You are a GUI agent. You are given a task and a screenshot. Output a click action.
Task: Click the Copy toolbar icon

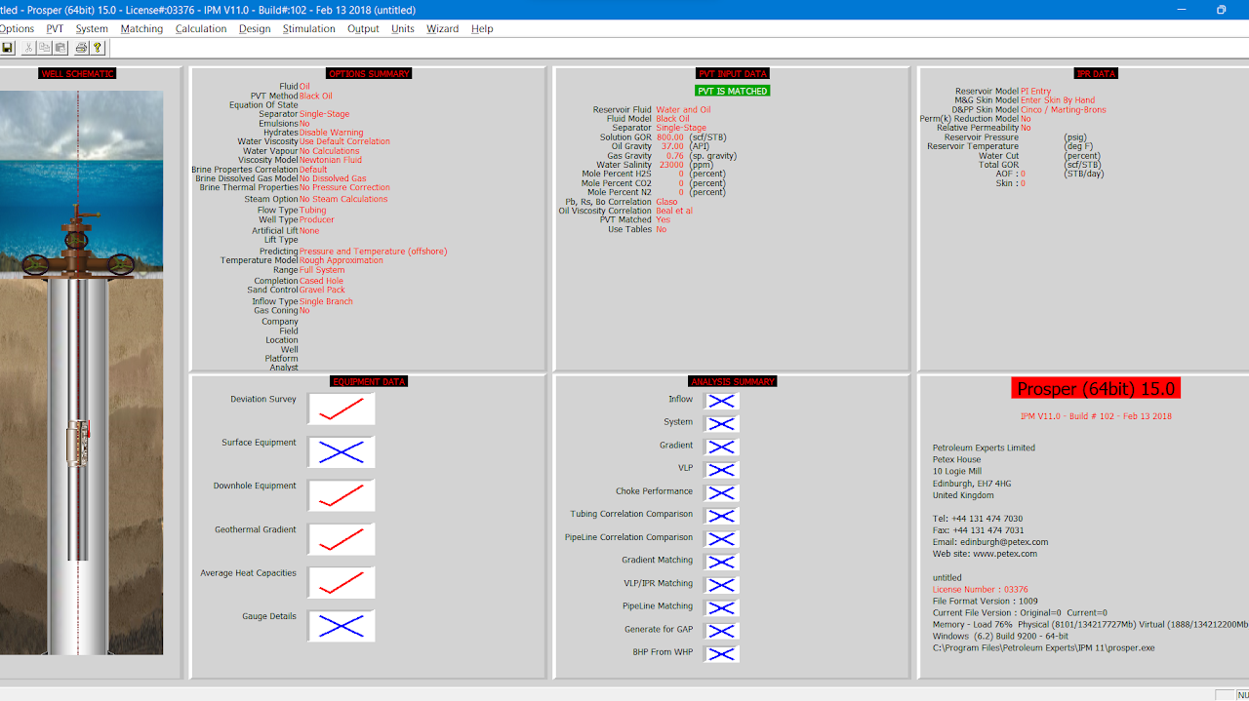pyautogui.click(x=45, y=47)
